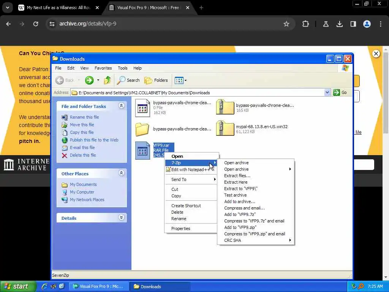This screenshot has width=389, height=292.
Task: Click Rename this file task
Action: coord(84,117)
